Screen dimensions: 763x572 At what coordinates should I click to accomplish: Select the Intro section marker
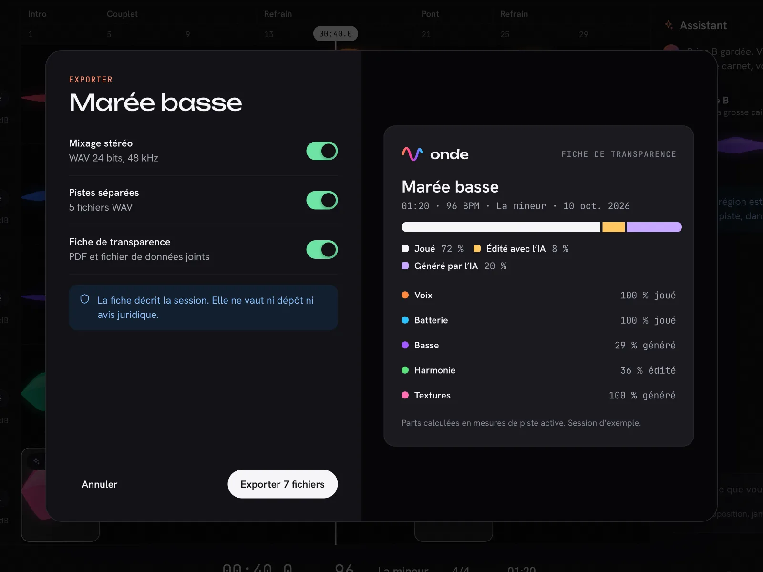(37, 14)
